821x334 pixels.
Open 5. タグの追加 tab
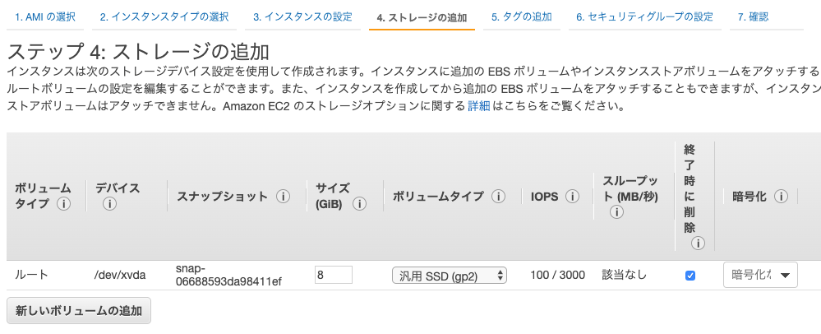pos(522,16)
